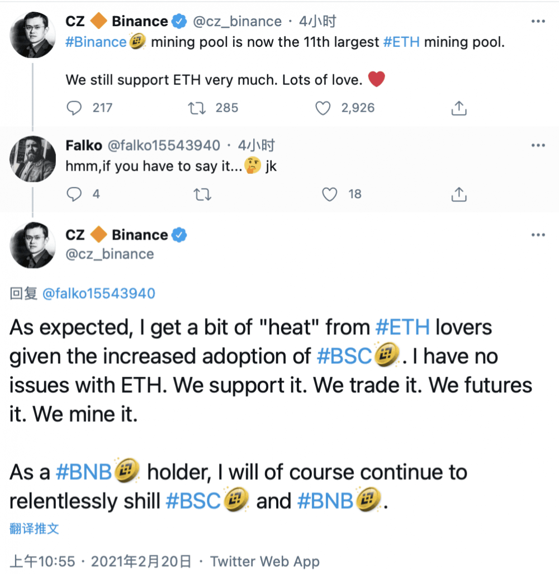
Task: Reply to Falko's tweet
Action: [x=74, y=195]
